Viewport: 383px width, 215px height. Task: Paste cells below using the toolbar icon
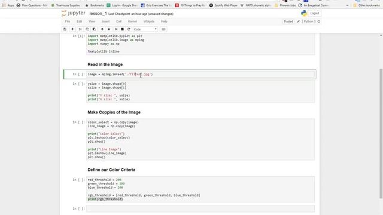coord(94,29)
